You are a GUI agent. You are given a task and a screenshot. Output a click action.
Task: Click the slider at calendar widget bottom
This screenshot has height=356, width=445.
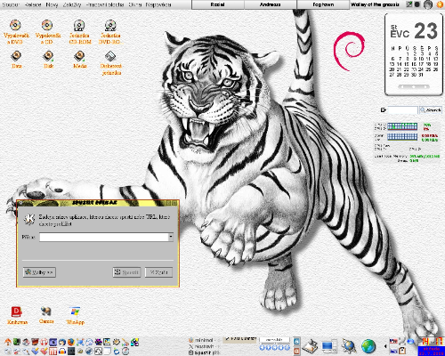click(x=414, y=86)
